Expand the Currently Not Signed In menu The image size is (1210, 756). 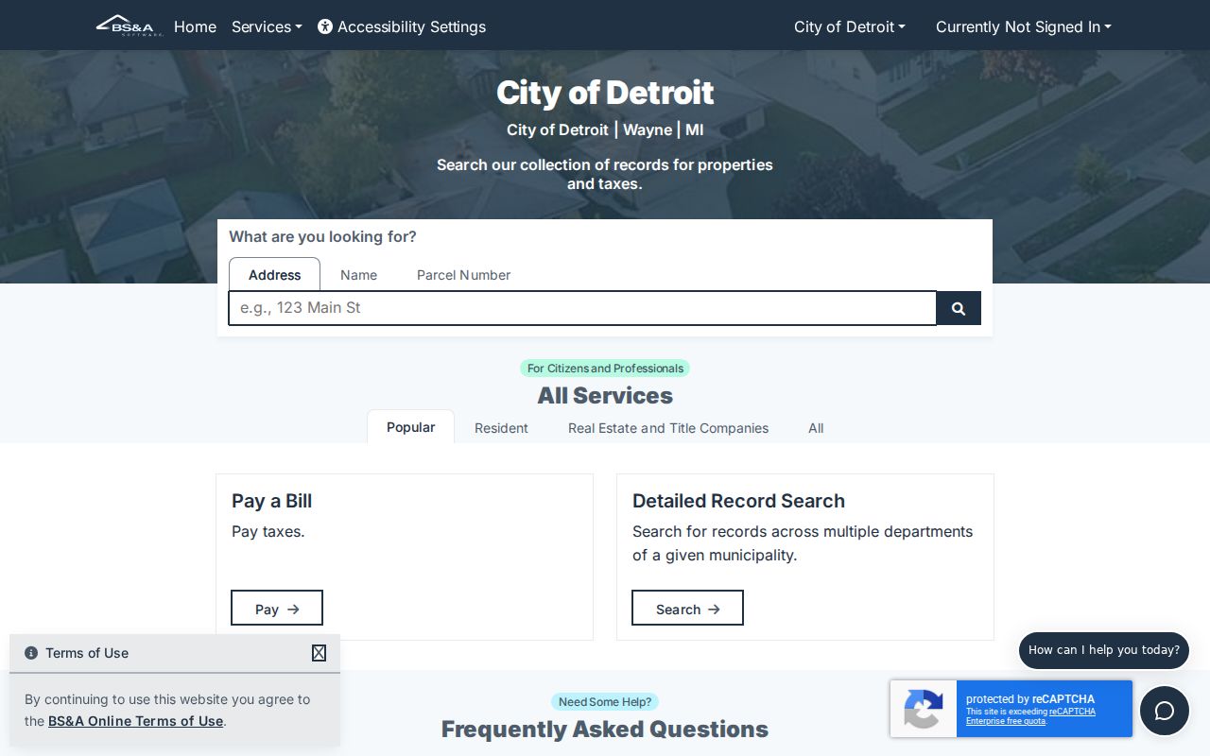pos(1024,26)
